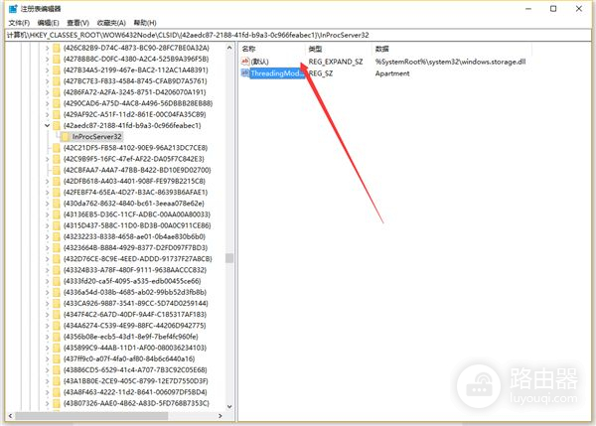
Task: Click folder icon of key {43A8F463-4222-11d2-B641-006097DF5BD4}
Action: click(x=57, y=392)
